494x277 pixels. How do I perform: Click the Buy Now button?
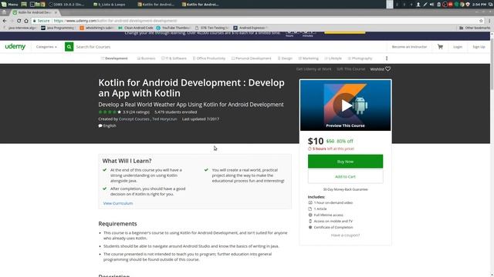[x=345, y=162]
